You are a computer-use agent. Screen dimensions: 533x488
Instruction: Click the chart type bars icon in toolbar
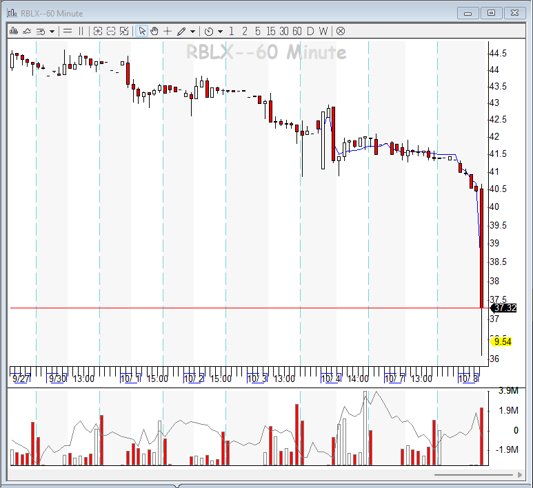[14, 31]
